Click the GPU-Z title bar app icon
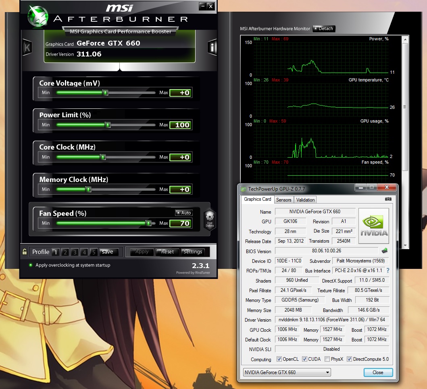Screen dimensions: 427x389 tap(243, 189)
